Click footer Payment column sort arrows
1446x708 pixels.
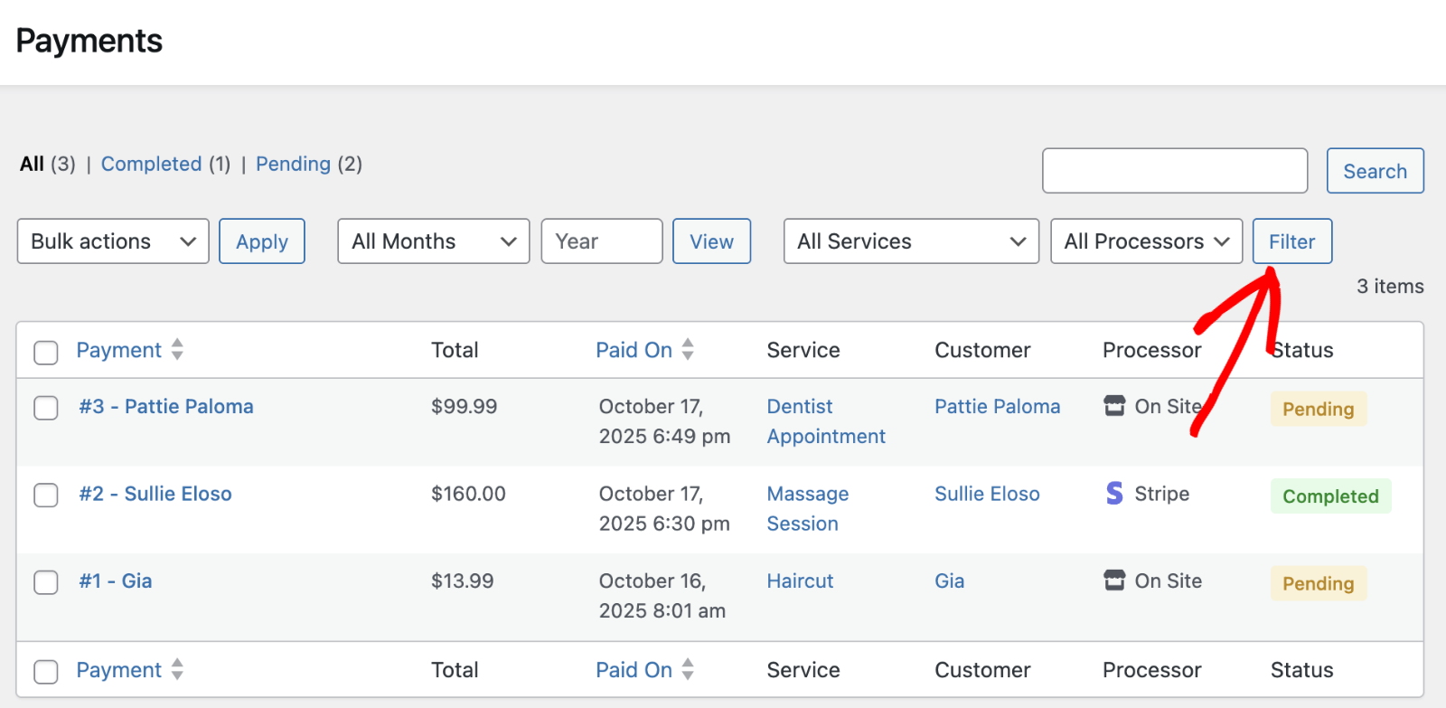click(x=177, y=669)
